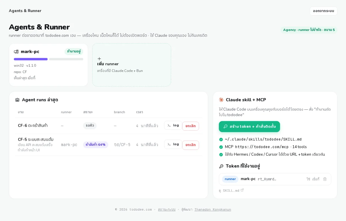Image resolution: width=346 pixels, height=221 pixels.
Task: Cancel the CF-5 ระบบสะสมแต้ม run
Action: pos(191,145)
